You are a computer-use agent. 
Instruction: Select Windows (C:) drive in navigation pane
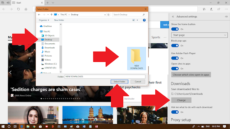49,64
